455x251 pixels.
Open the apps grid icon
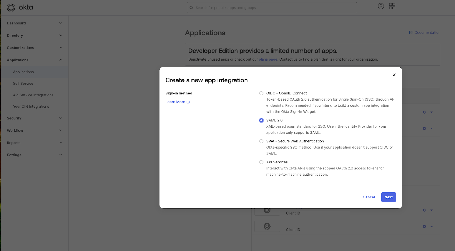[392, 6]
